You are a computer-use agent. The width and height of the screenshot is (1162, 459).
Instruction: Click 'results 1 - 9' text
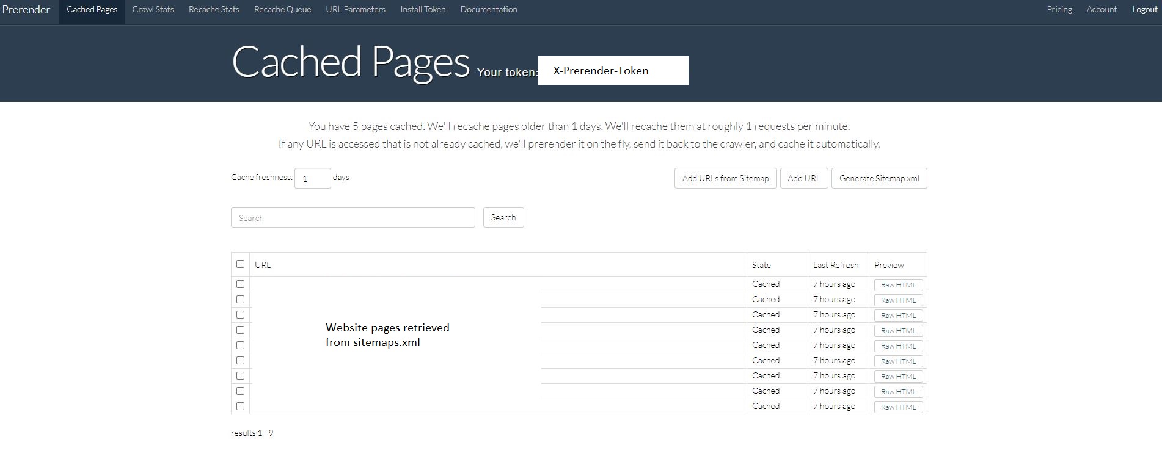[x=252, y=433]
